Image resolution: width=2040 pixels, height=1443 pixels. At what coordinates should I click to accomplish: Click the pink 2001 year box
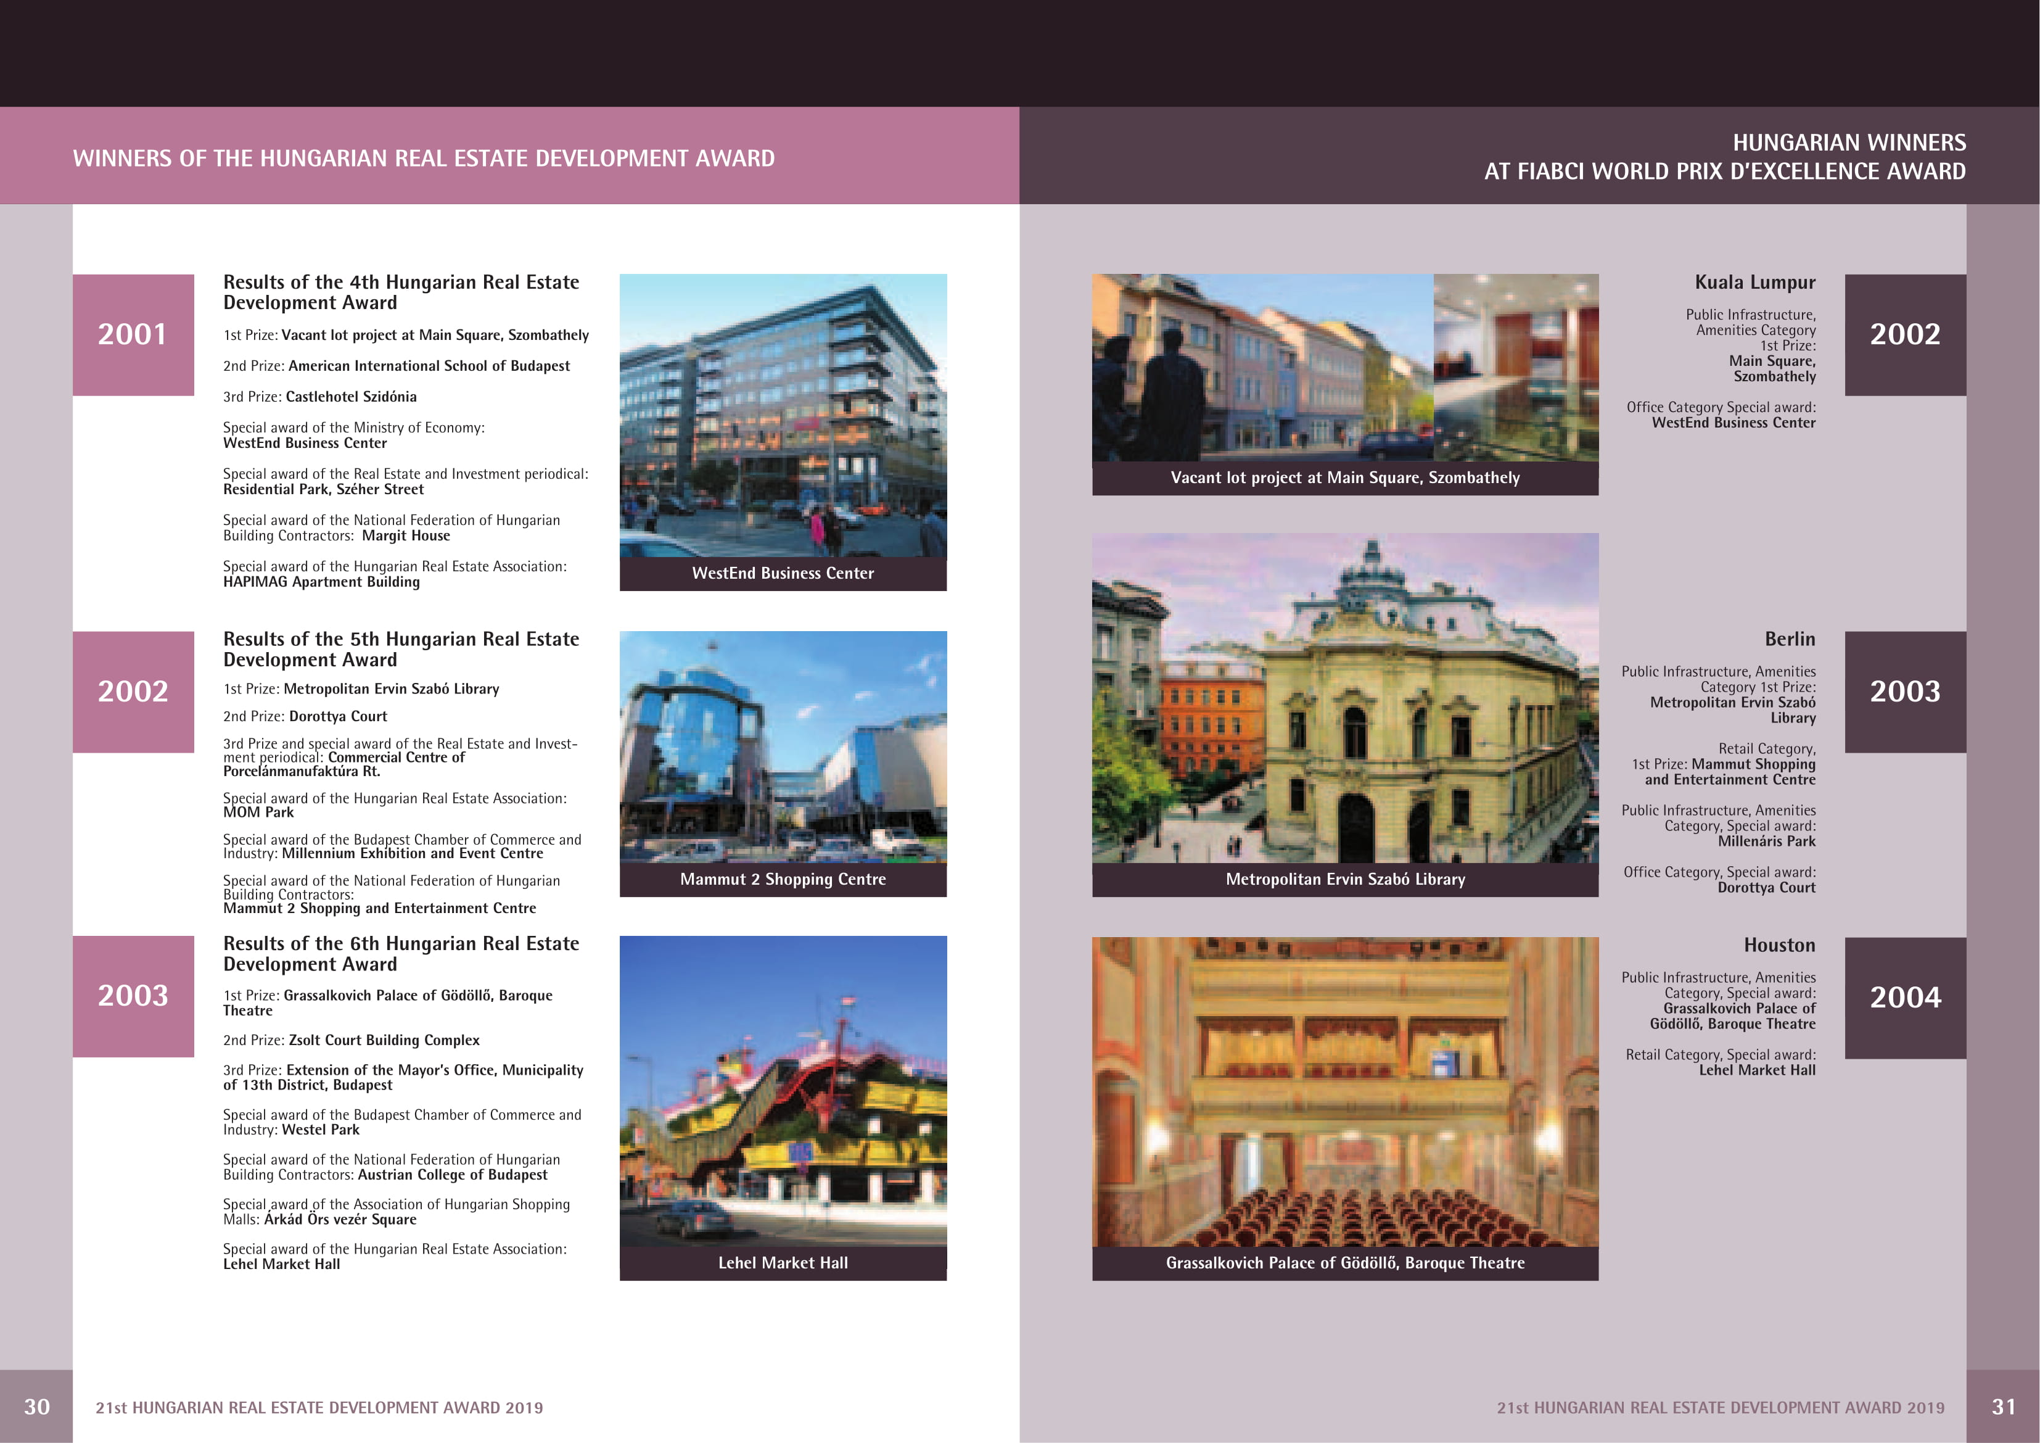tap(133, 334)
